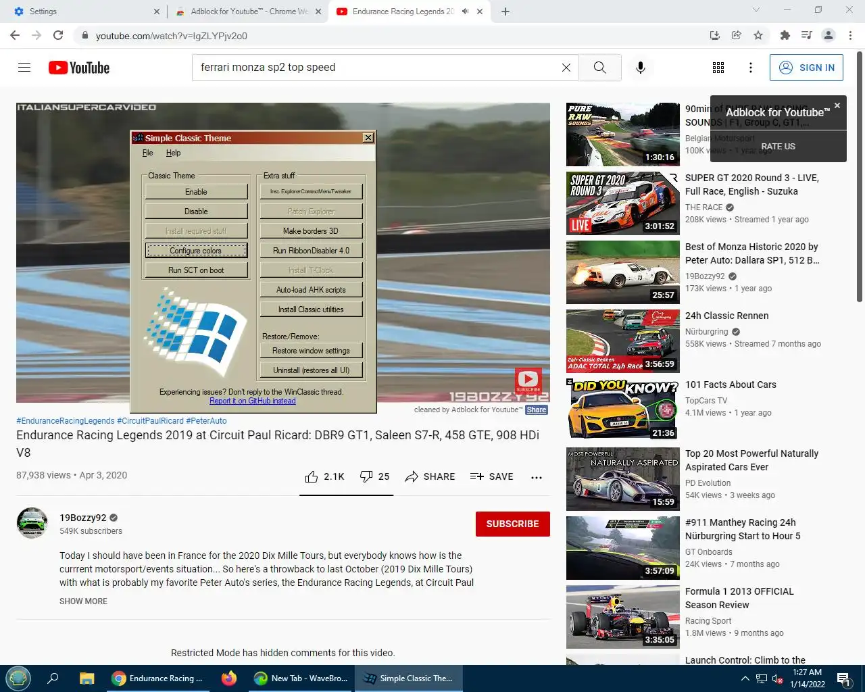865x692 pixels.
Task: Click Uninstall (restores all UI)
Action: pyautogui.click(x=311, y=370)
